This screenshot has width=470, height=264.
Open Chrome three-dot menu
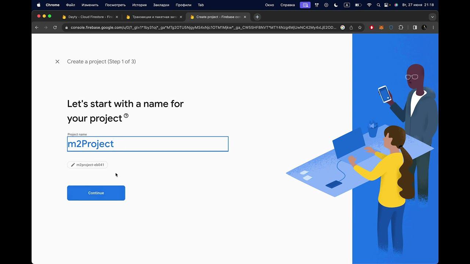433,27
